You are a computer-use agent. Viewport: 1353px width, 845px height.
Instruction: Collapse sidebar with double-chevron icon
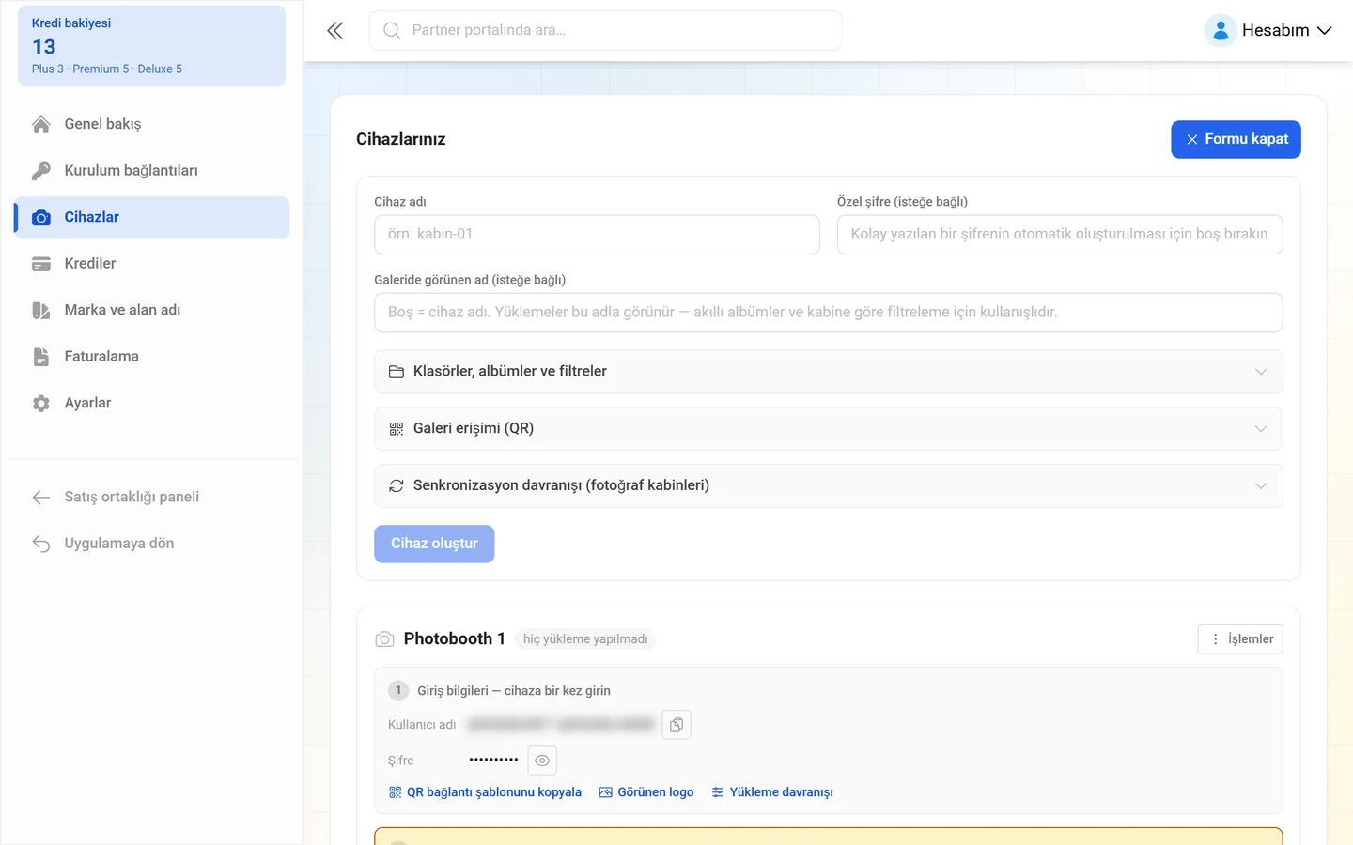335,31
